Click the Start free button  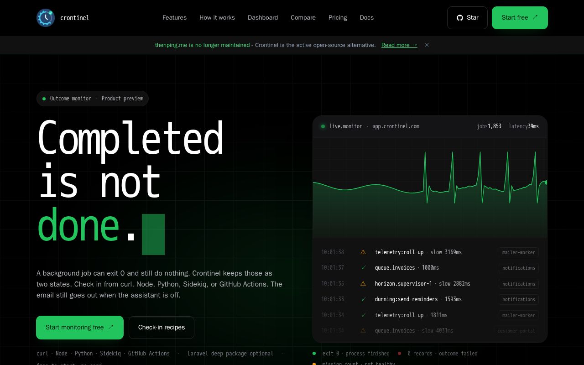click(520, 18)
